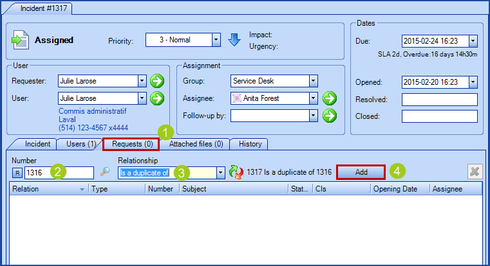Open the Priority dropdown
This screenshot has width=490, height=266.
coord(216,40)
